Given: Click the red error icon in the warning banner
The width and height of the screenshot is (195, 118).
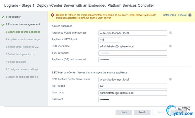Looking at the screenshot, I should tap(52, 15).
